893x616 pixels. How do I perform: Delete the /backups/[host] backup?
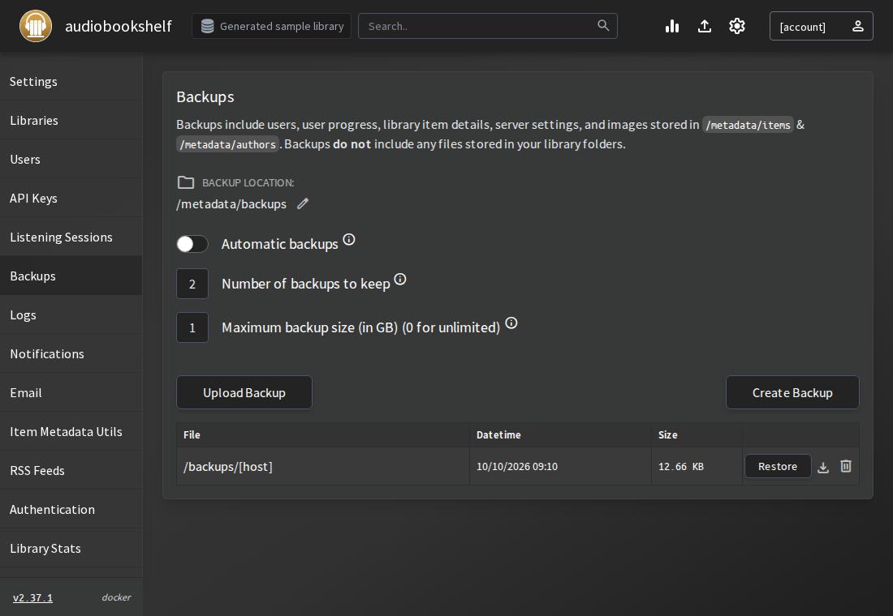846,466
